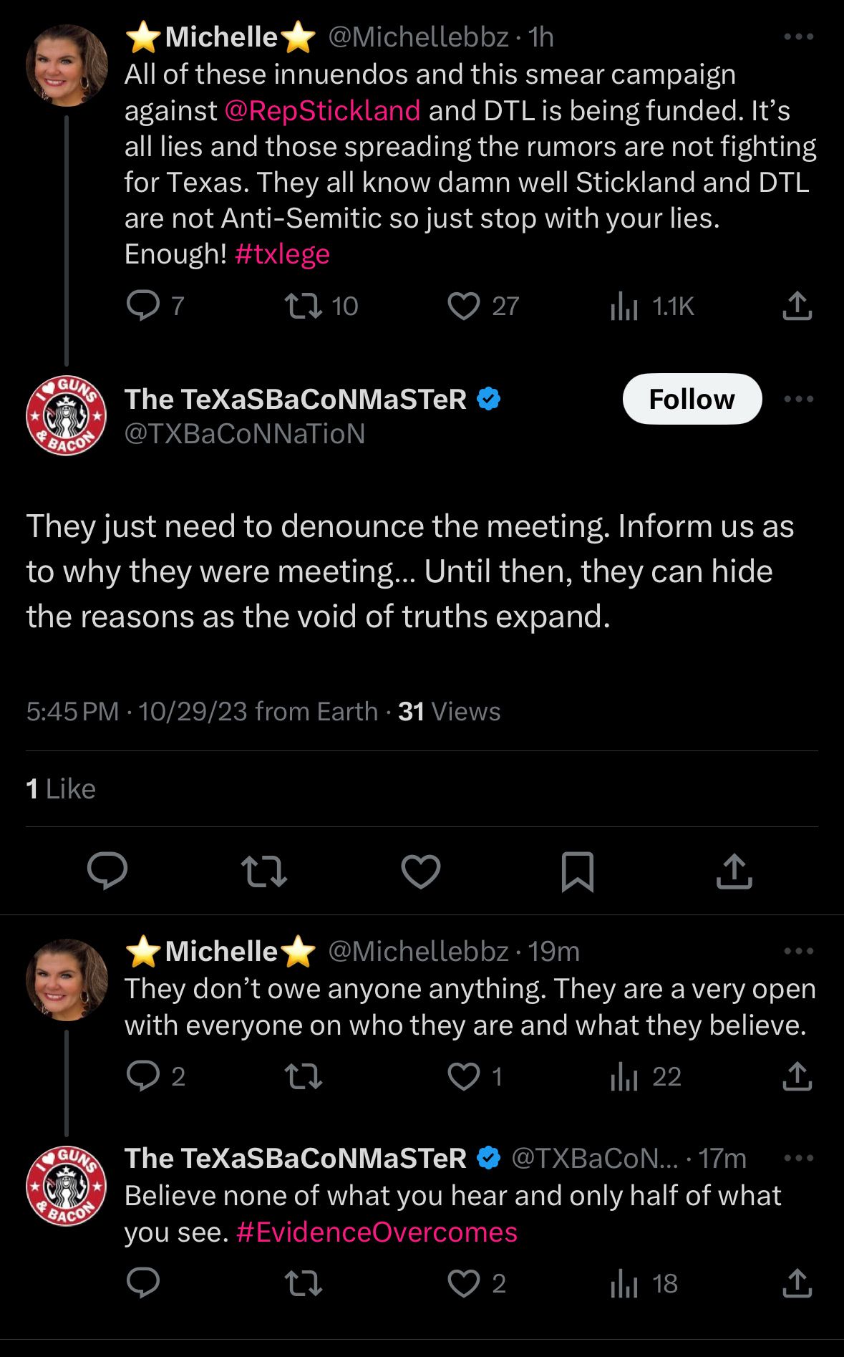View analytics showing 1.1K views
The image size is (844, 1357).
pos(624,306)
